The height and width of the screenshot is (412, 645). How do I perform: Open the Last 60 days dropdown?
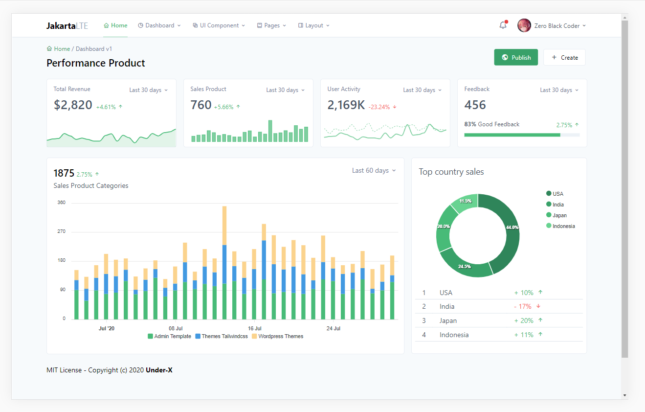[x=374, y=171]
